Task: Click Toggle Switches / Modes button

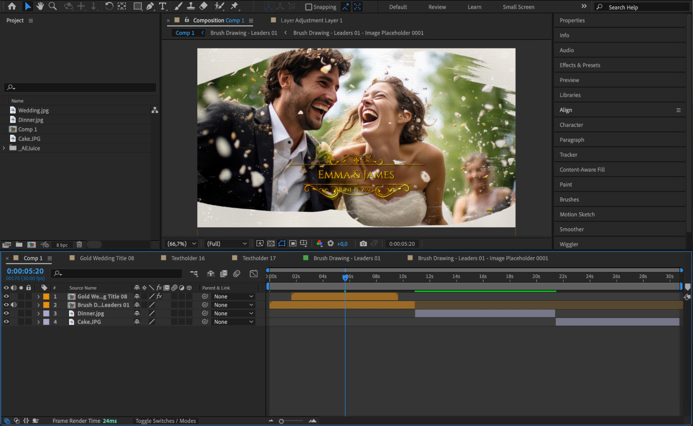Action: click(165, 421)
